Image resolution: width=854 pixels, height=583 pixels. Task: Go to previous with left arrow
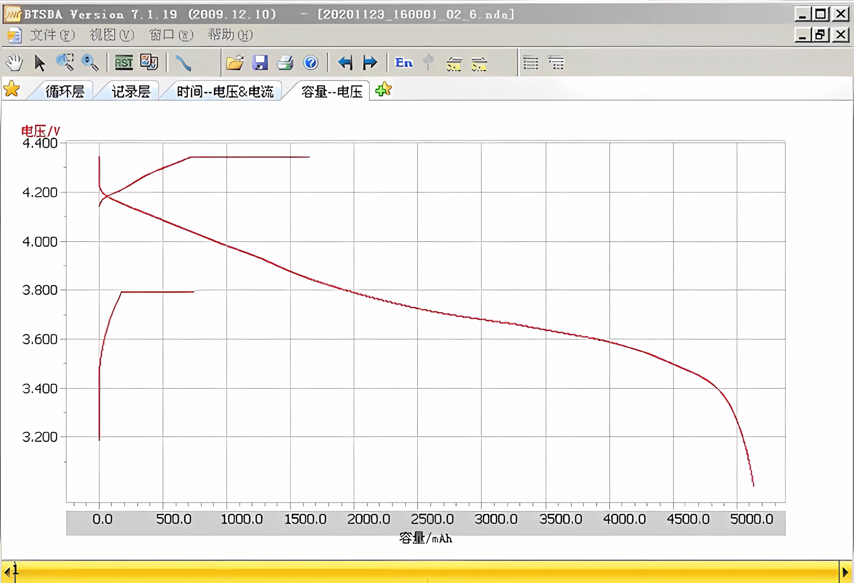[345, 63]
